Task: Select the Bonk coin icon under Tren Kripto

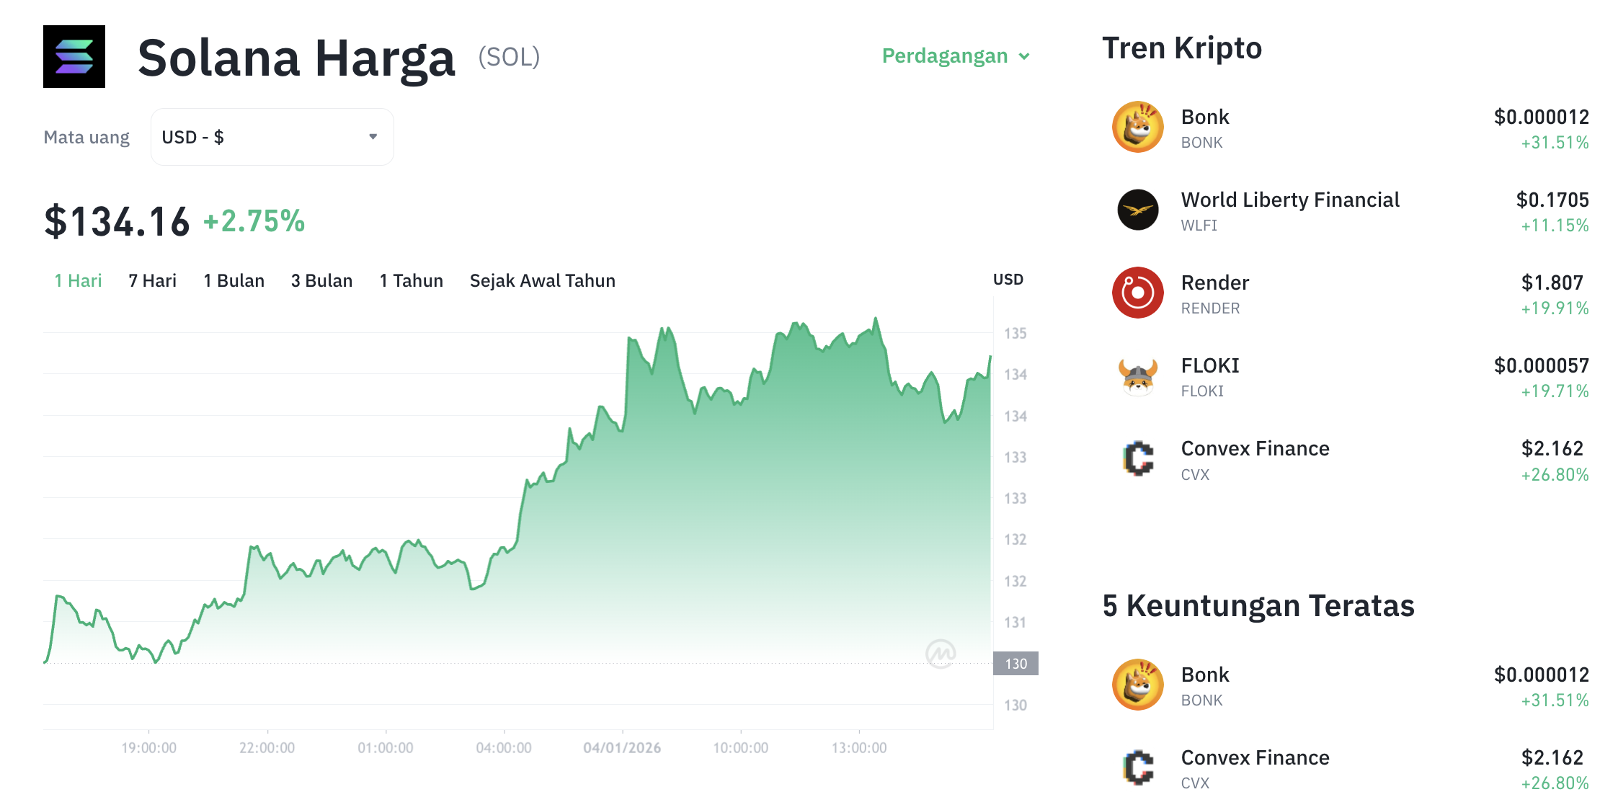Action: coord(1138,126)
